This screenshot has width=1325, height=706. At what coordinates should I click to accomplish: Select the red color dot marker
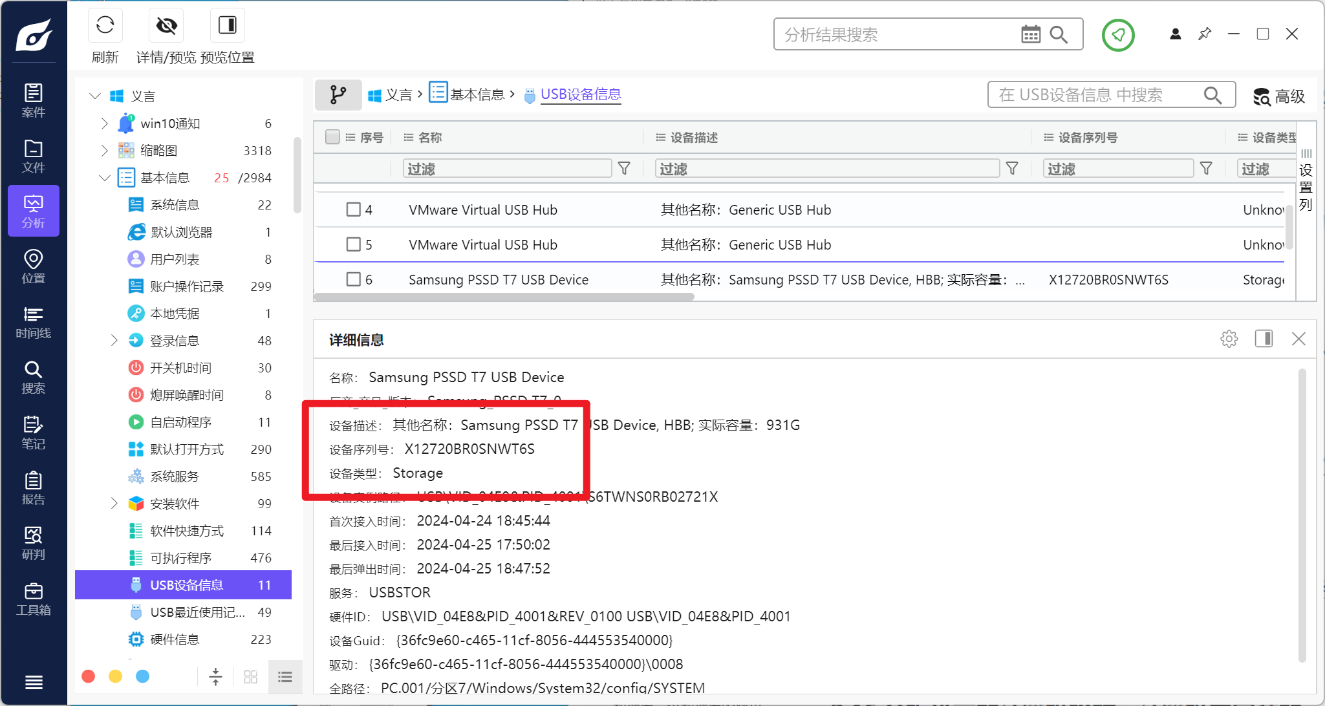point(89,676)
